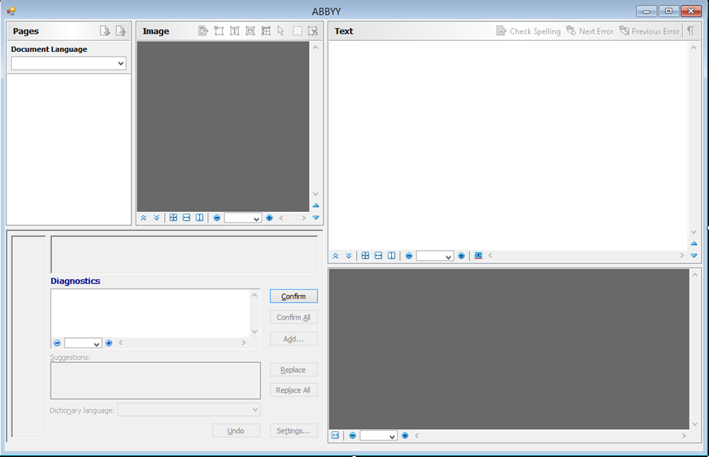This screenshot has height=457, width=709.
Task: Click the Replace All button
Action: point(294,390)
